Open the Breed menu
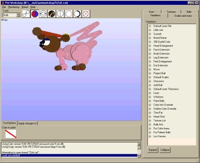This screenshot has width=200, height=163. [x=25, y=7]
